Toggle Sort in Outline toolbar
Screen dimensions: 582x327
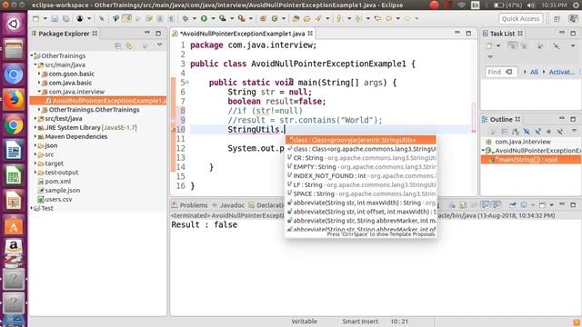(x=516, y=131)
